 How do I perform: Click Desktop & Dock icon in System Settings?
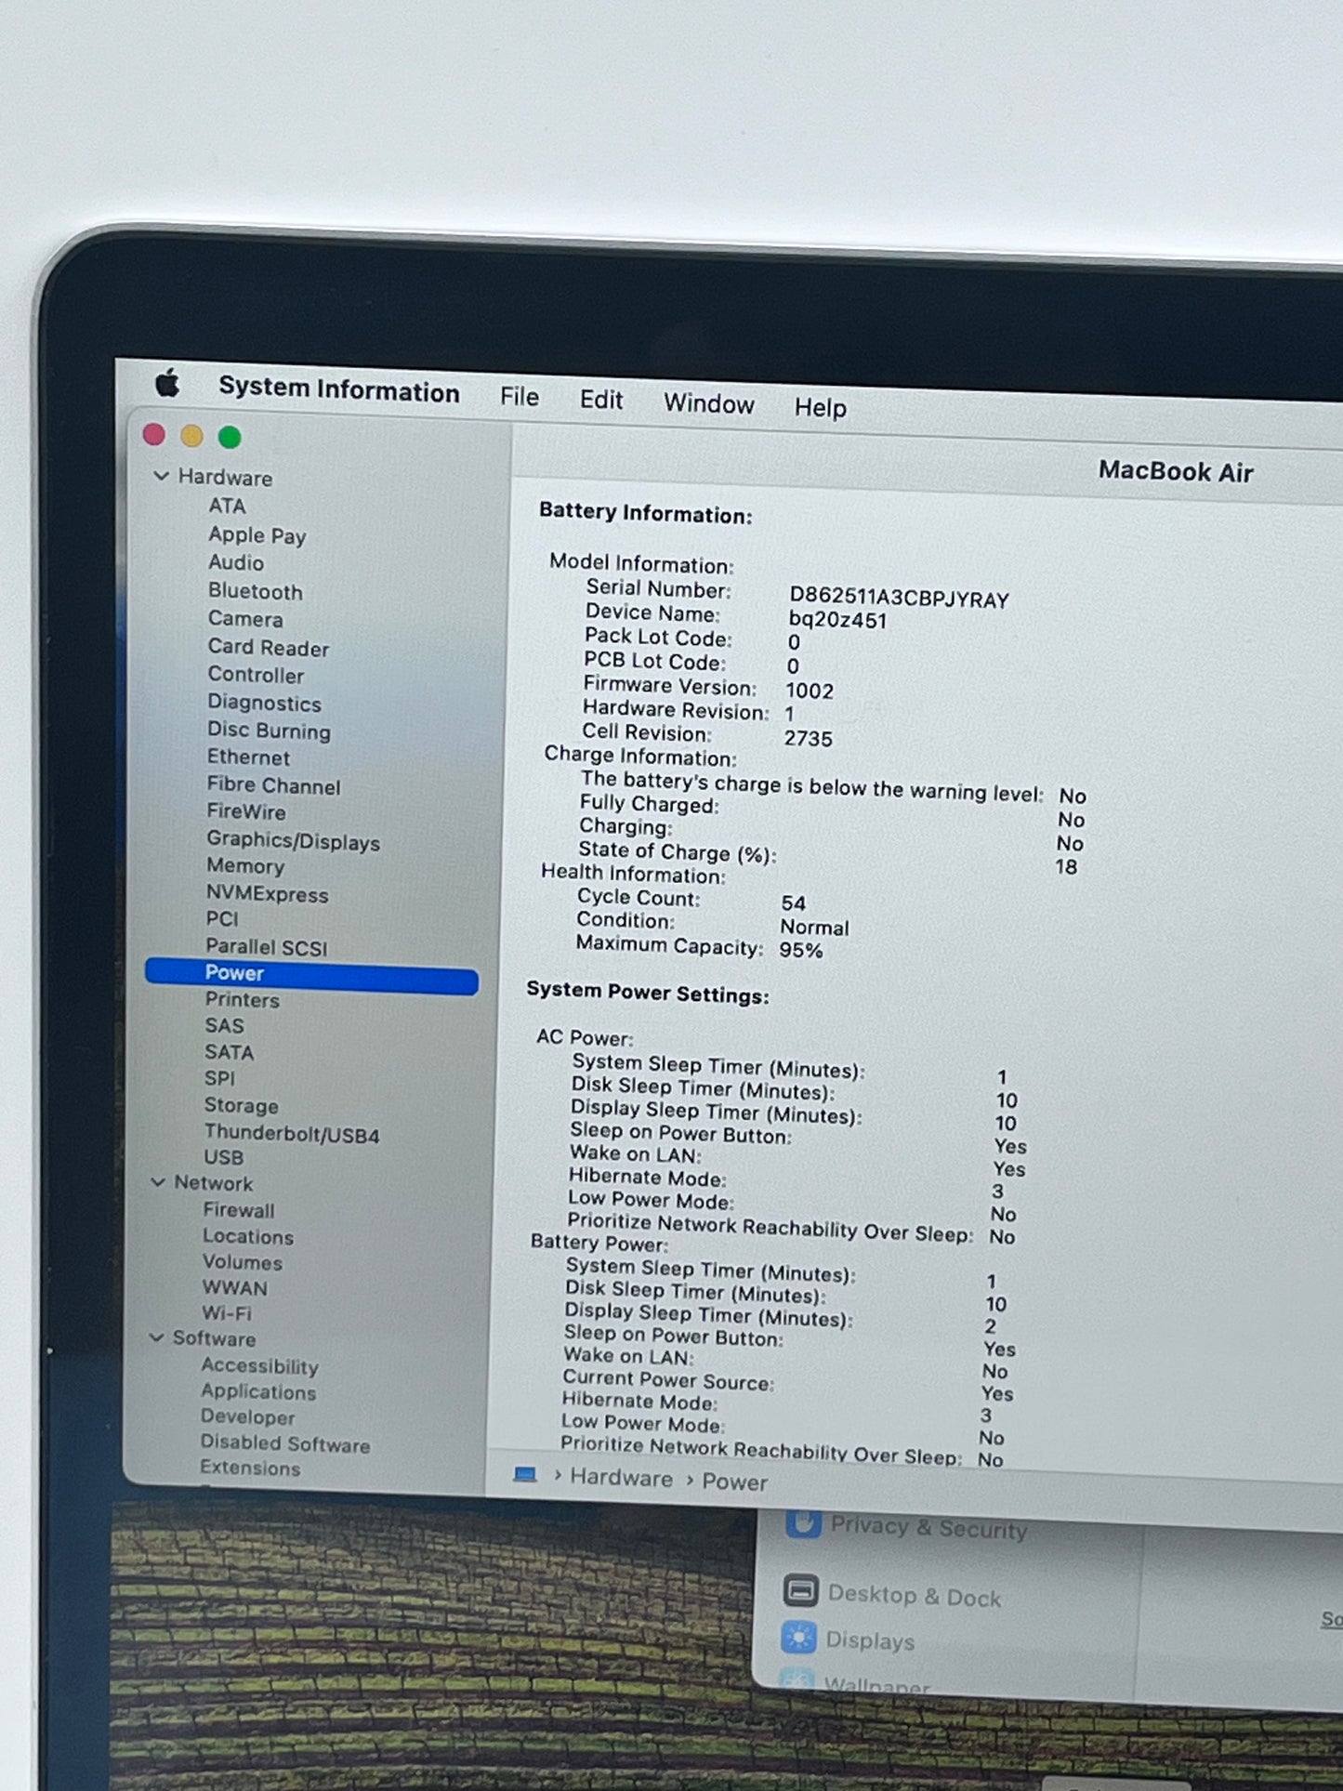[800, 1590]
